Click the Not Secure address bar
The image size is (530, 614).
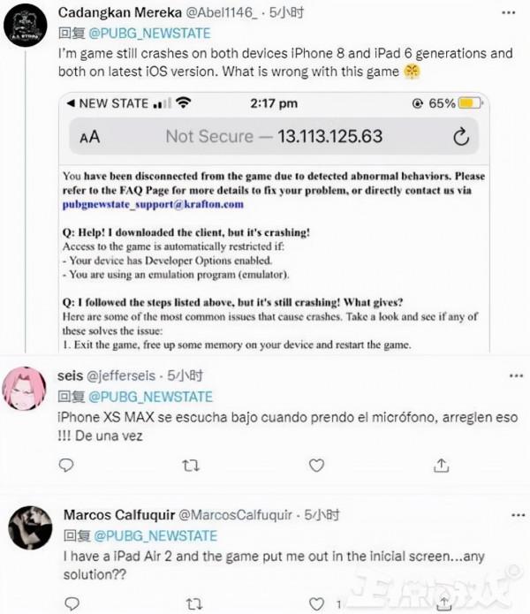274,137
